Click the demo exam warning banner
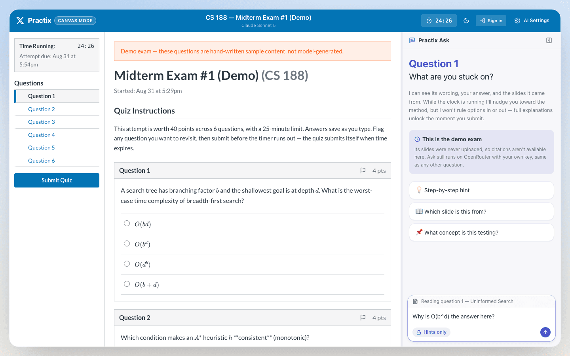The width and height of the screenshot is (570, 356). click(253, 51)
